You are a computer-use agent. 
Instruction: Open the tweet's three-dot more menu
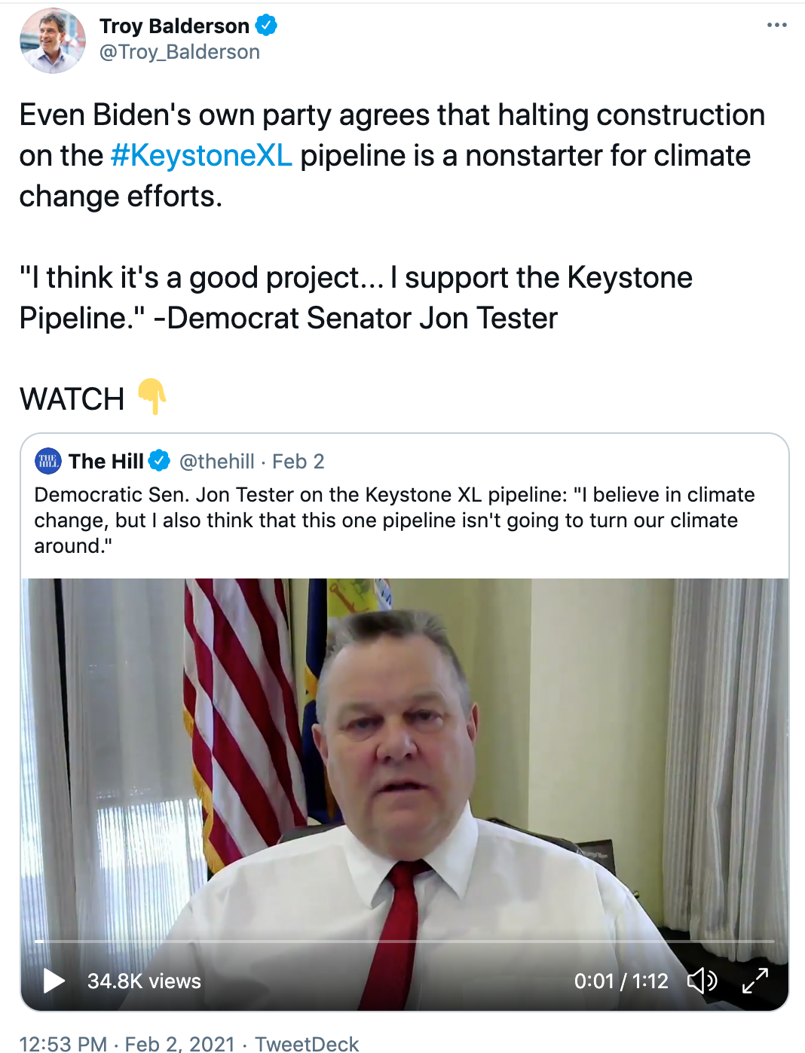(x=776, y=26)
